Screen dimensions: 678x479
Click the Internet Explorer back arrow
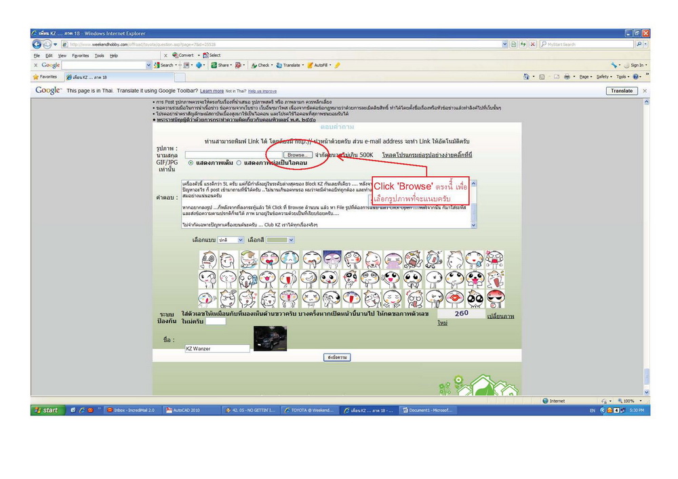click(x=37, y=45)
